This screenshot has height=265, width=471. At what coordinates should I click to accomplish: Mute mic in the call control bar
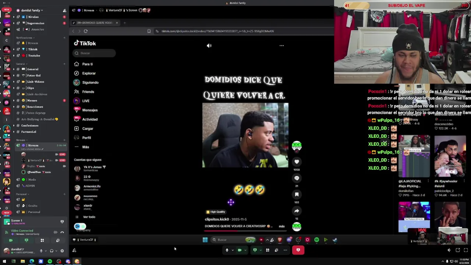227,250
